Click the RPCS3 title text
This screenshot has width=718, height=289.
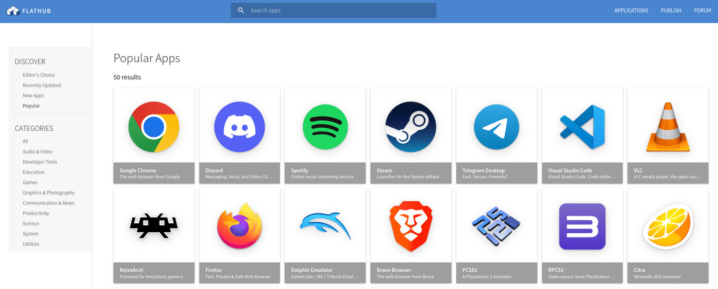click(556, 270)
